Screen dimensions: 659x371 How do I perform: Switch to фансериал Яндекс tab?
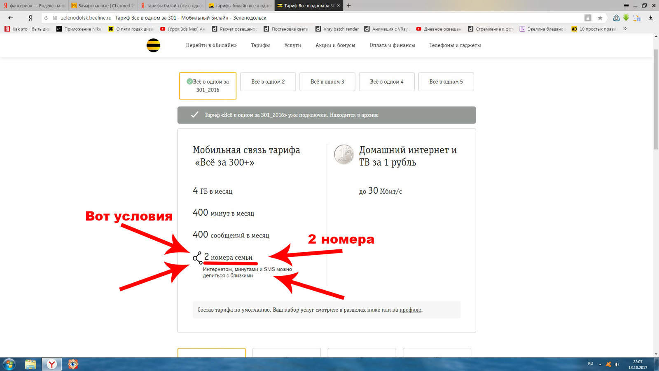tap(34, 5)
